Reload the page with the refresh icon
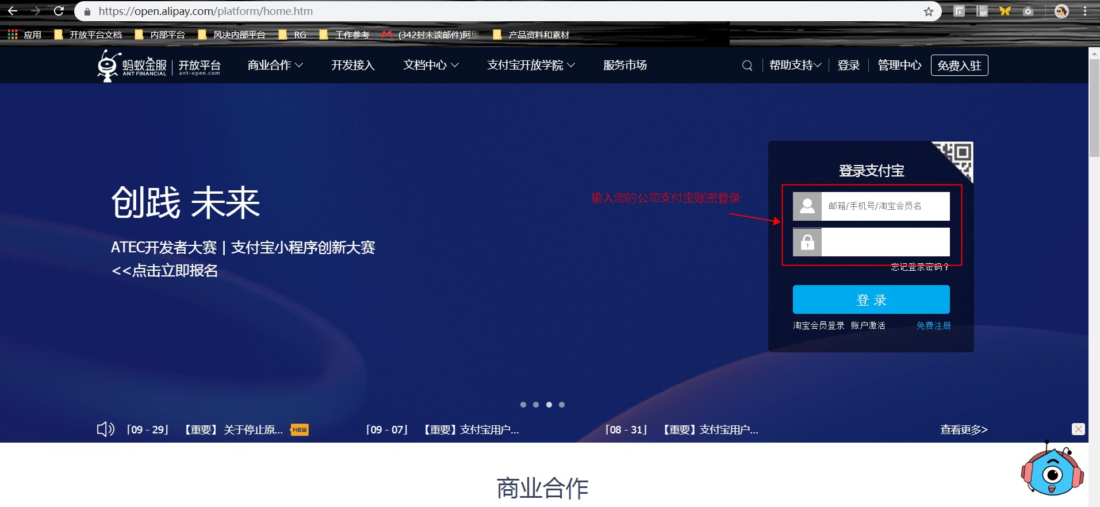 pos(59,11)
